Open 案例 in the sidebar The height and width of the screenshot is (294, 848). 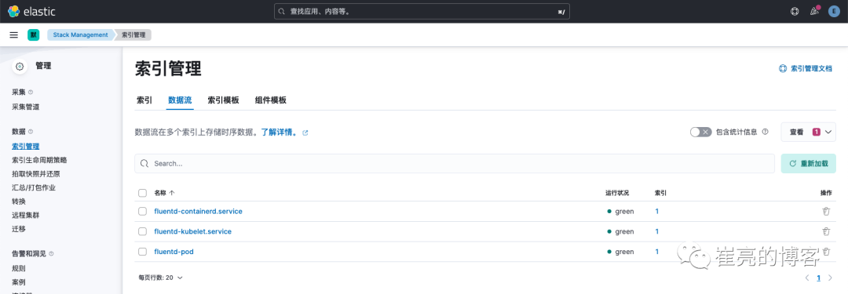click(x=18, y=282)
